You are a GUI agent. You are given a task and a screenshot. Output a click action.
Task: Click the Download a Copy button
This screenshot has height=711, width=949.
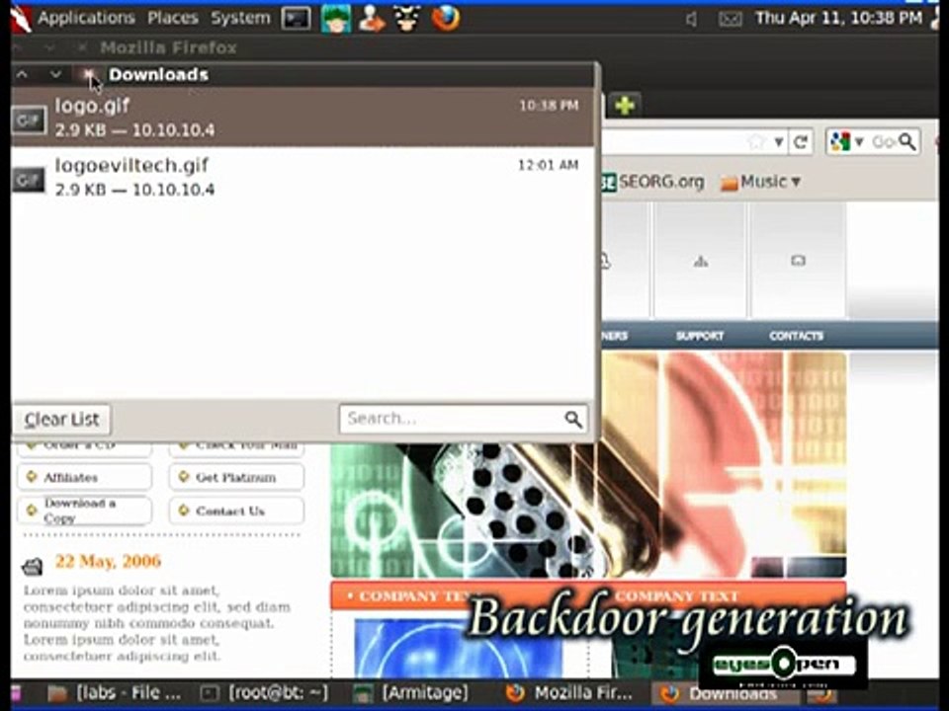click(x=85, y=511)
